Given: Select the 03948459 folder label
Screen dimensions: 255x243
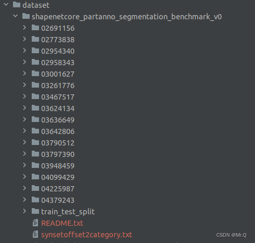Looking at the screenshot, I should click(x=58, y=166).
